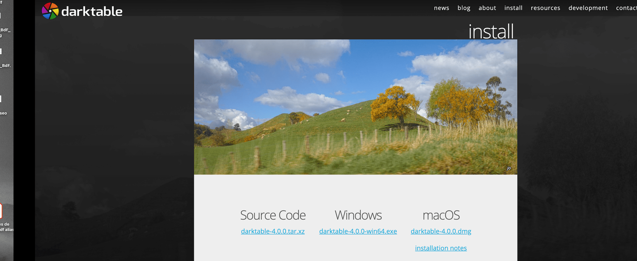Screen dimensions: 637x261
Task: Click the macOS heading
Action: (x=441, y=215)
